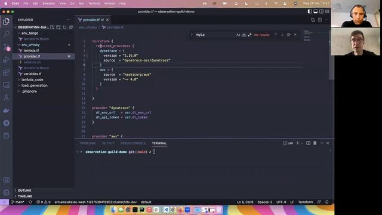This screenshot has height=215, width=382.
Task: Open the Kubernetes view in activity bar
Action: (7, 123)
